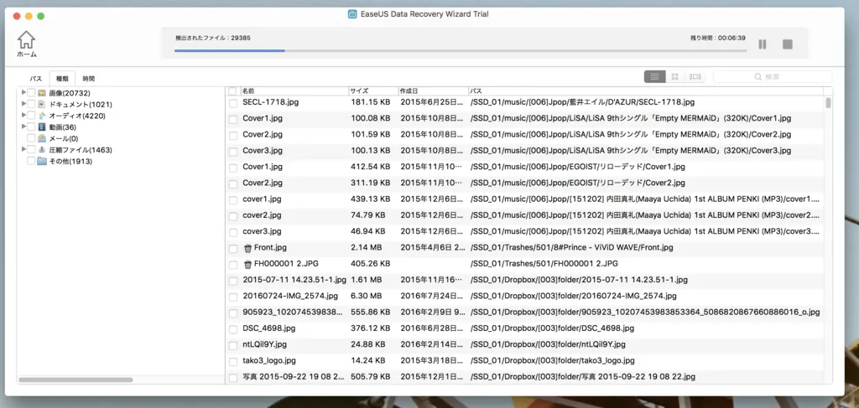Click the 残り時間：00:06:39 status text
This screenshot has width=859, height=408.
718,38
